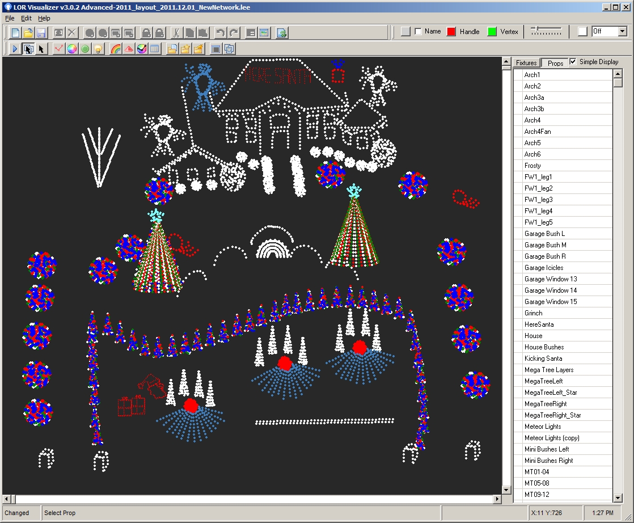
Task: Click the red Handle color swatch
Action: [x=451, y=32]
